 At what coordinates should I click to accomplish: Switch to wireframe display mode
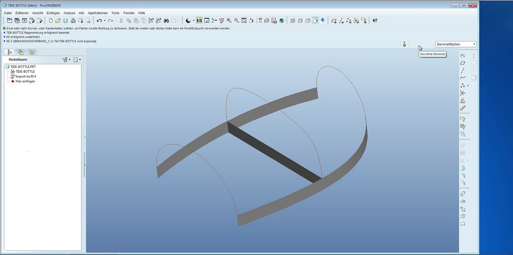[x=293, y=21]
